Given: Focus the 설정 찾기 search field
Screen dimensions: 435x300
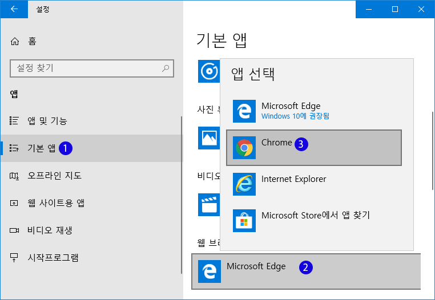Looking at the screenshot, I should coord(92,68).
